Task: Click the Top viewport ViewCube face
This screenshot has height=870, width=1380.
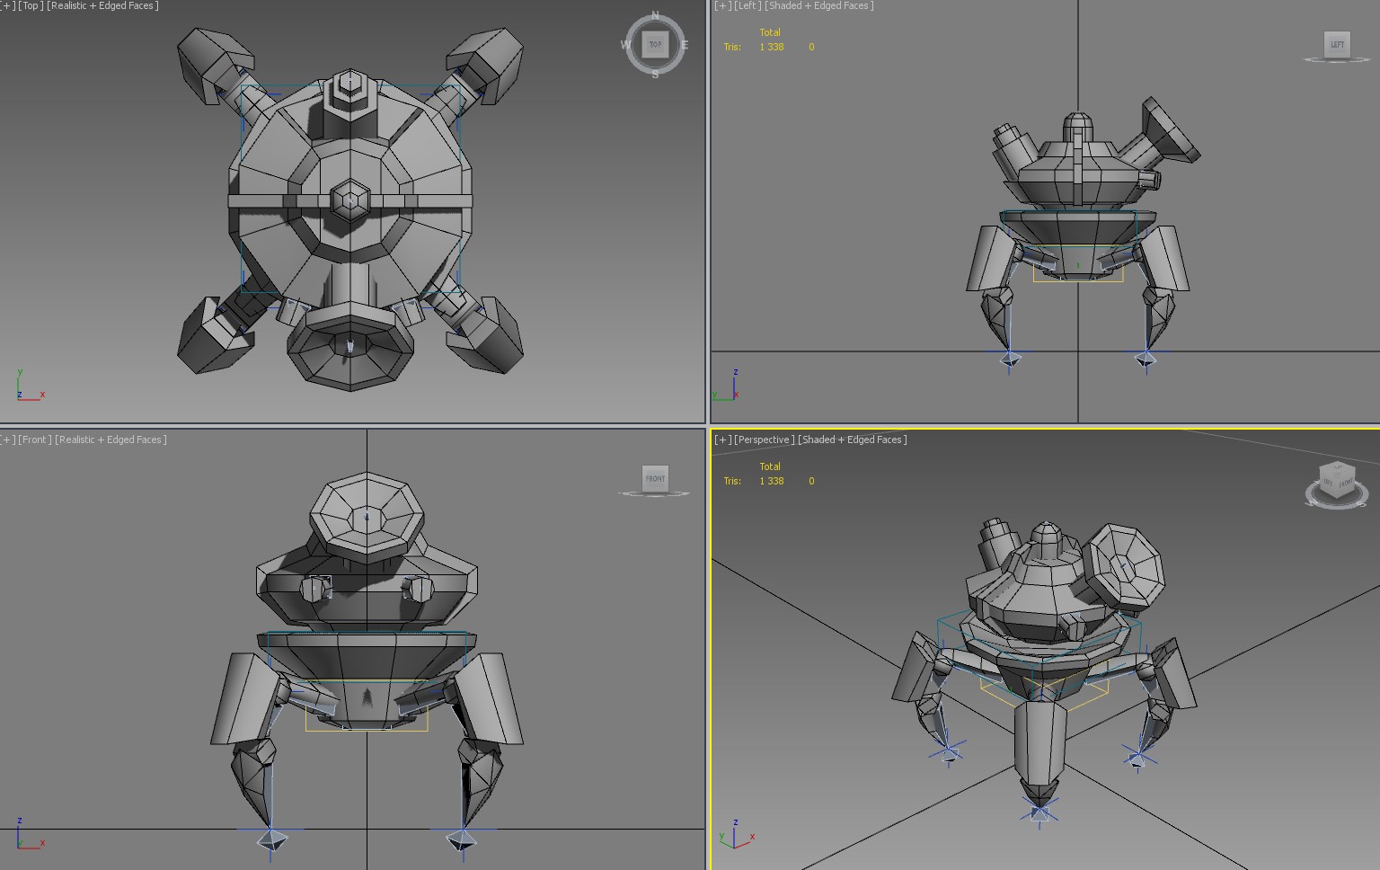Action: tap(655, 44)
